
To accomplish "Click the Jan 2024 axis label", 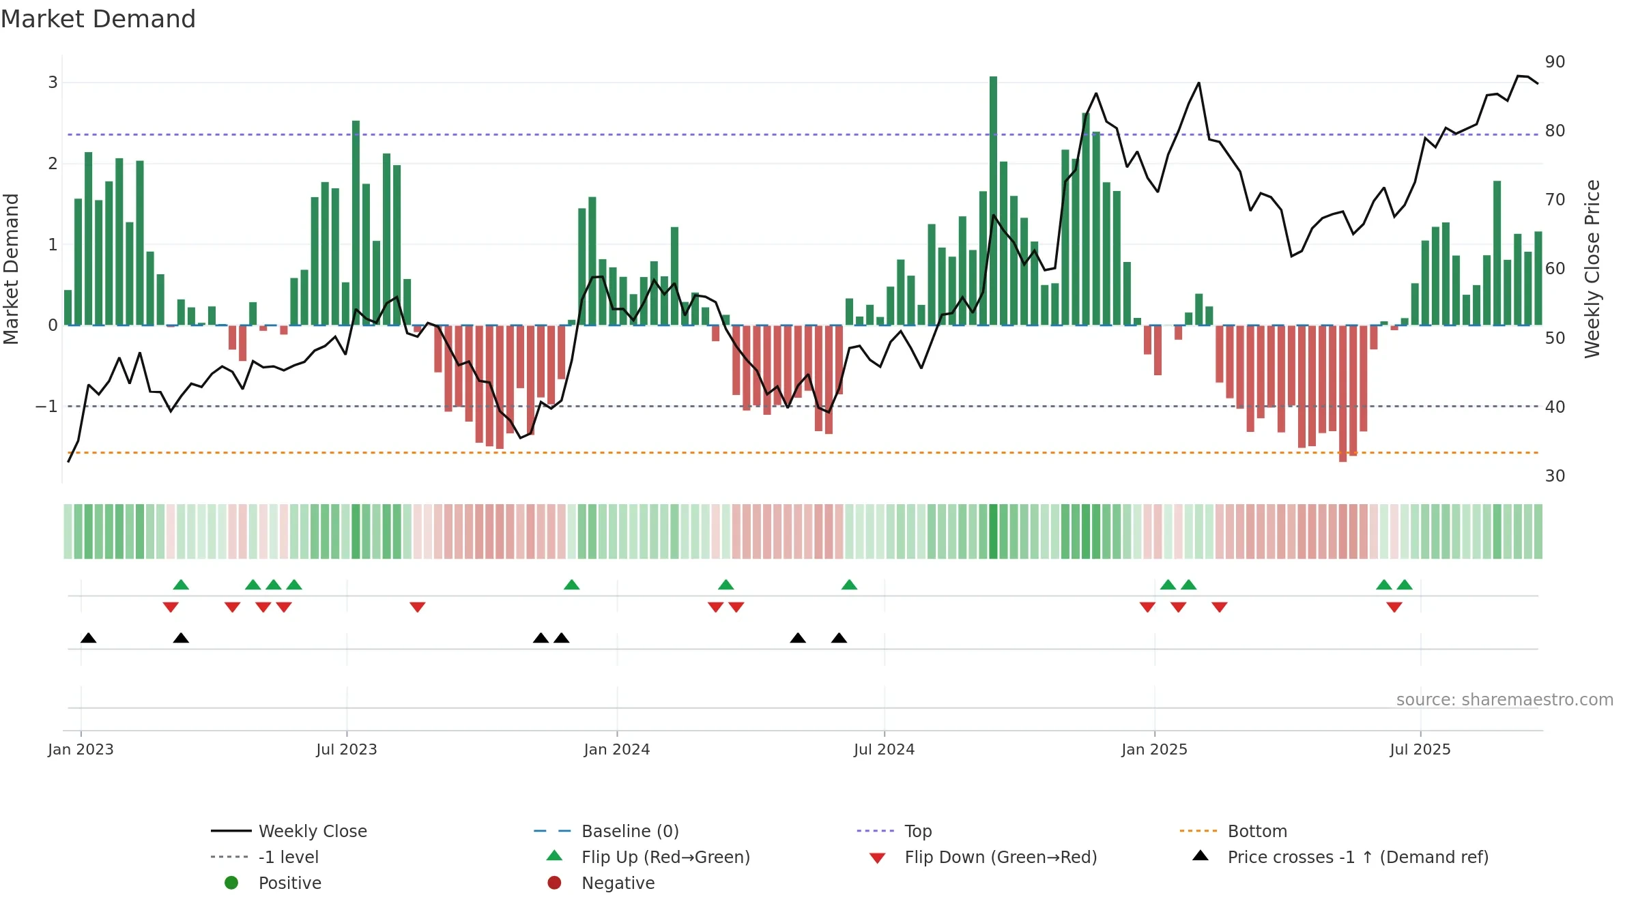I will (617, 750).
